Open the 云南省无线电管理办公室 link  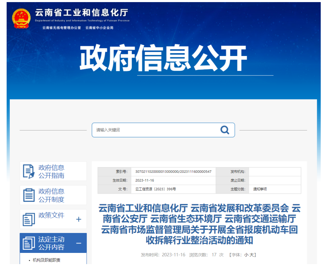pyautogui.click(x=61, y=28)
